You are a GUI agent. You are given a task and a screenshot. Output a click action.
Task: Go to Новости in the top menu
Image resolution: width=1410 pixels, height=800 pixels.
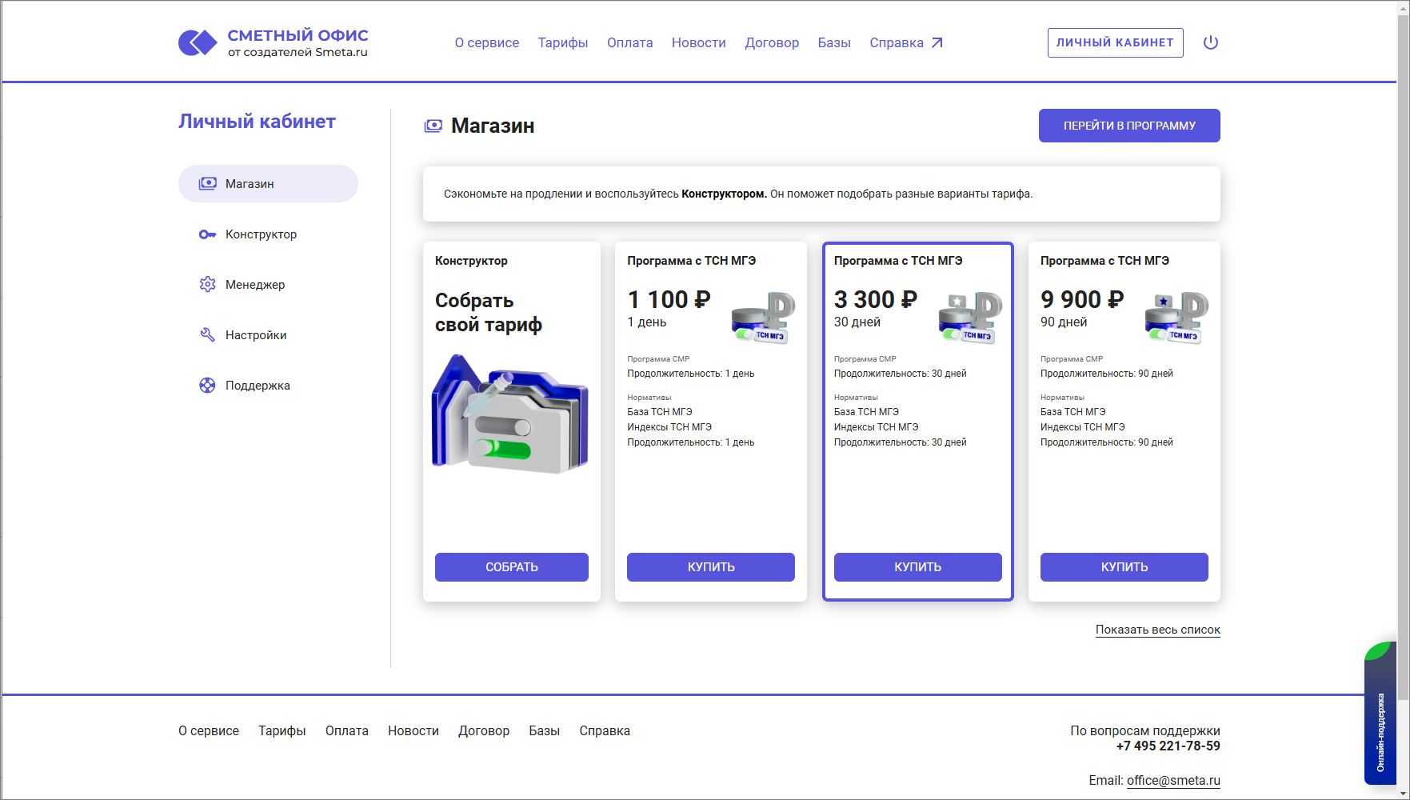pyautogui.click(x=698, y=43)
